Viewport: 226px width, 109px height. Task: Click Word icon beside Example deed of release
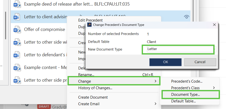(x=17, y=4)
